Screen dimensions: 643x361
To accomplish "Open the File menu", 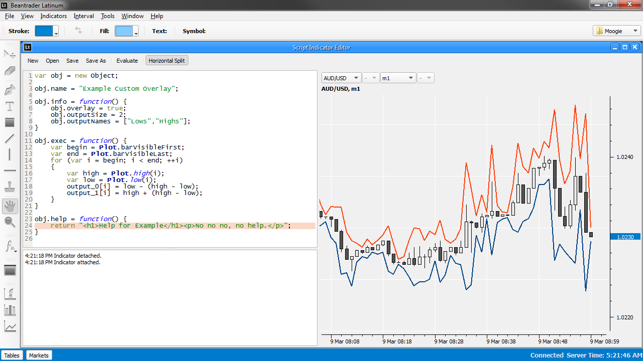I will (x=10, y=16).
